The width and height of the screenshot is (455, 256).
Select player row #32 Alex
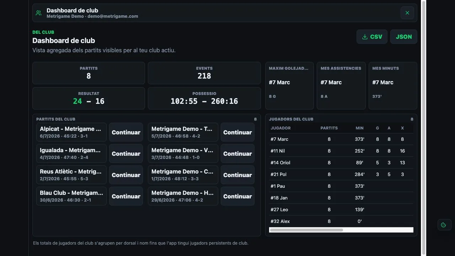tap(341, 221)
